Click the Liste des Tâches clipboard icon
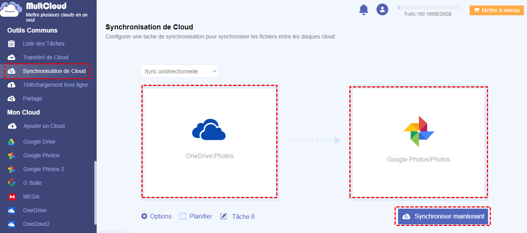Viewport: 527px width, 233px height. [x=11, y=44]
